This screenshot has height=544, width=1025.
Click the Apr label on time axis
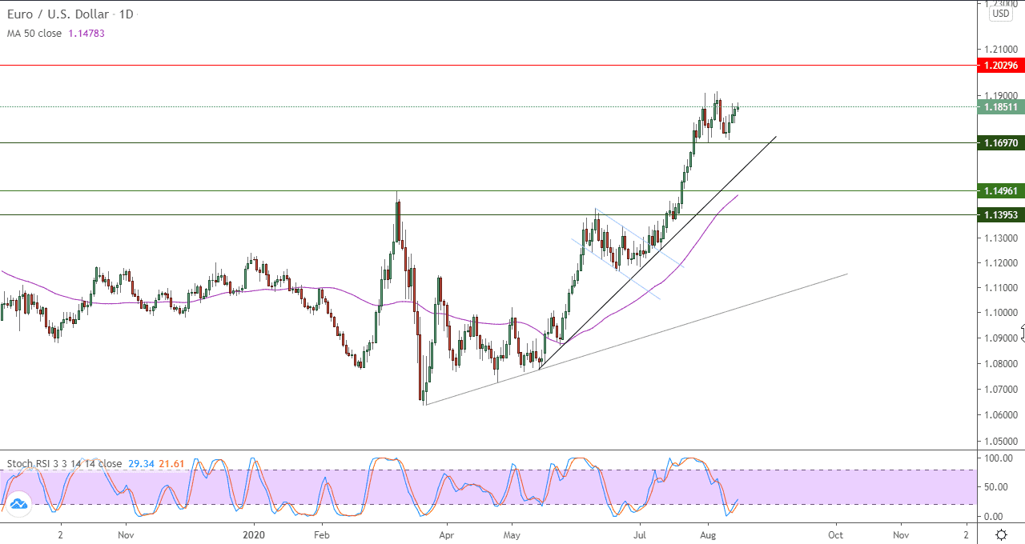[447, 534]
